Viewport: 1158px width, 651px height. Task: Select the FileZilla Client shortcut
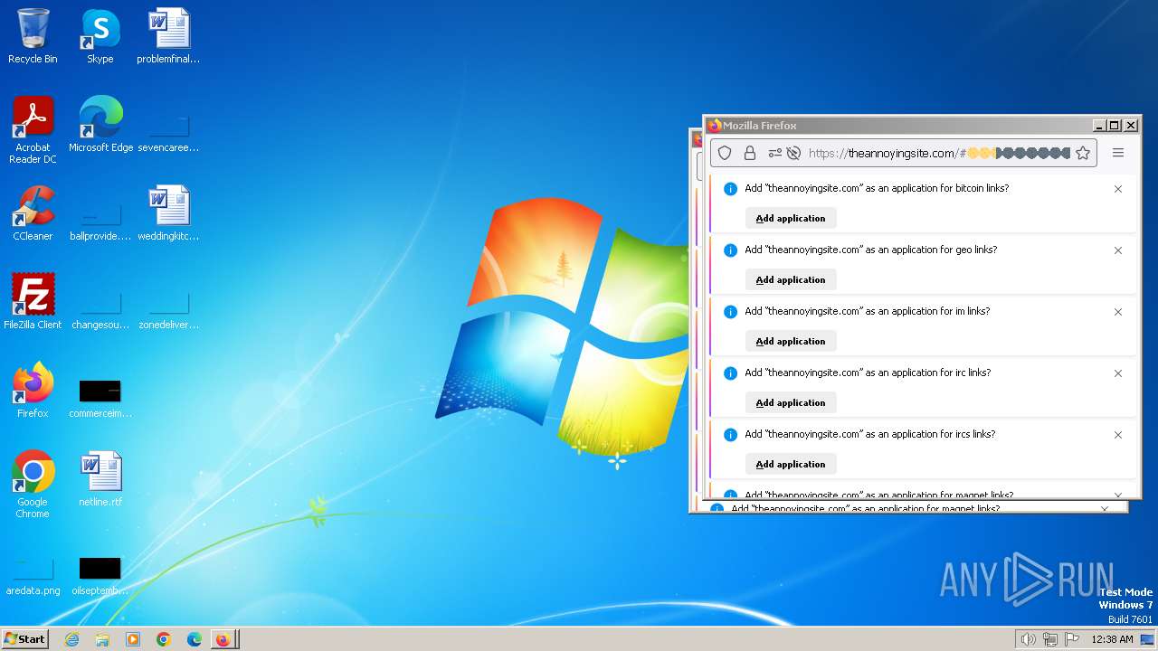(33, 302)
